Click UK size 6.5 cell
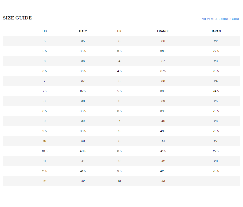Viewport: 243px width, 207px height. point(119,111)
